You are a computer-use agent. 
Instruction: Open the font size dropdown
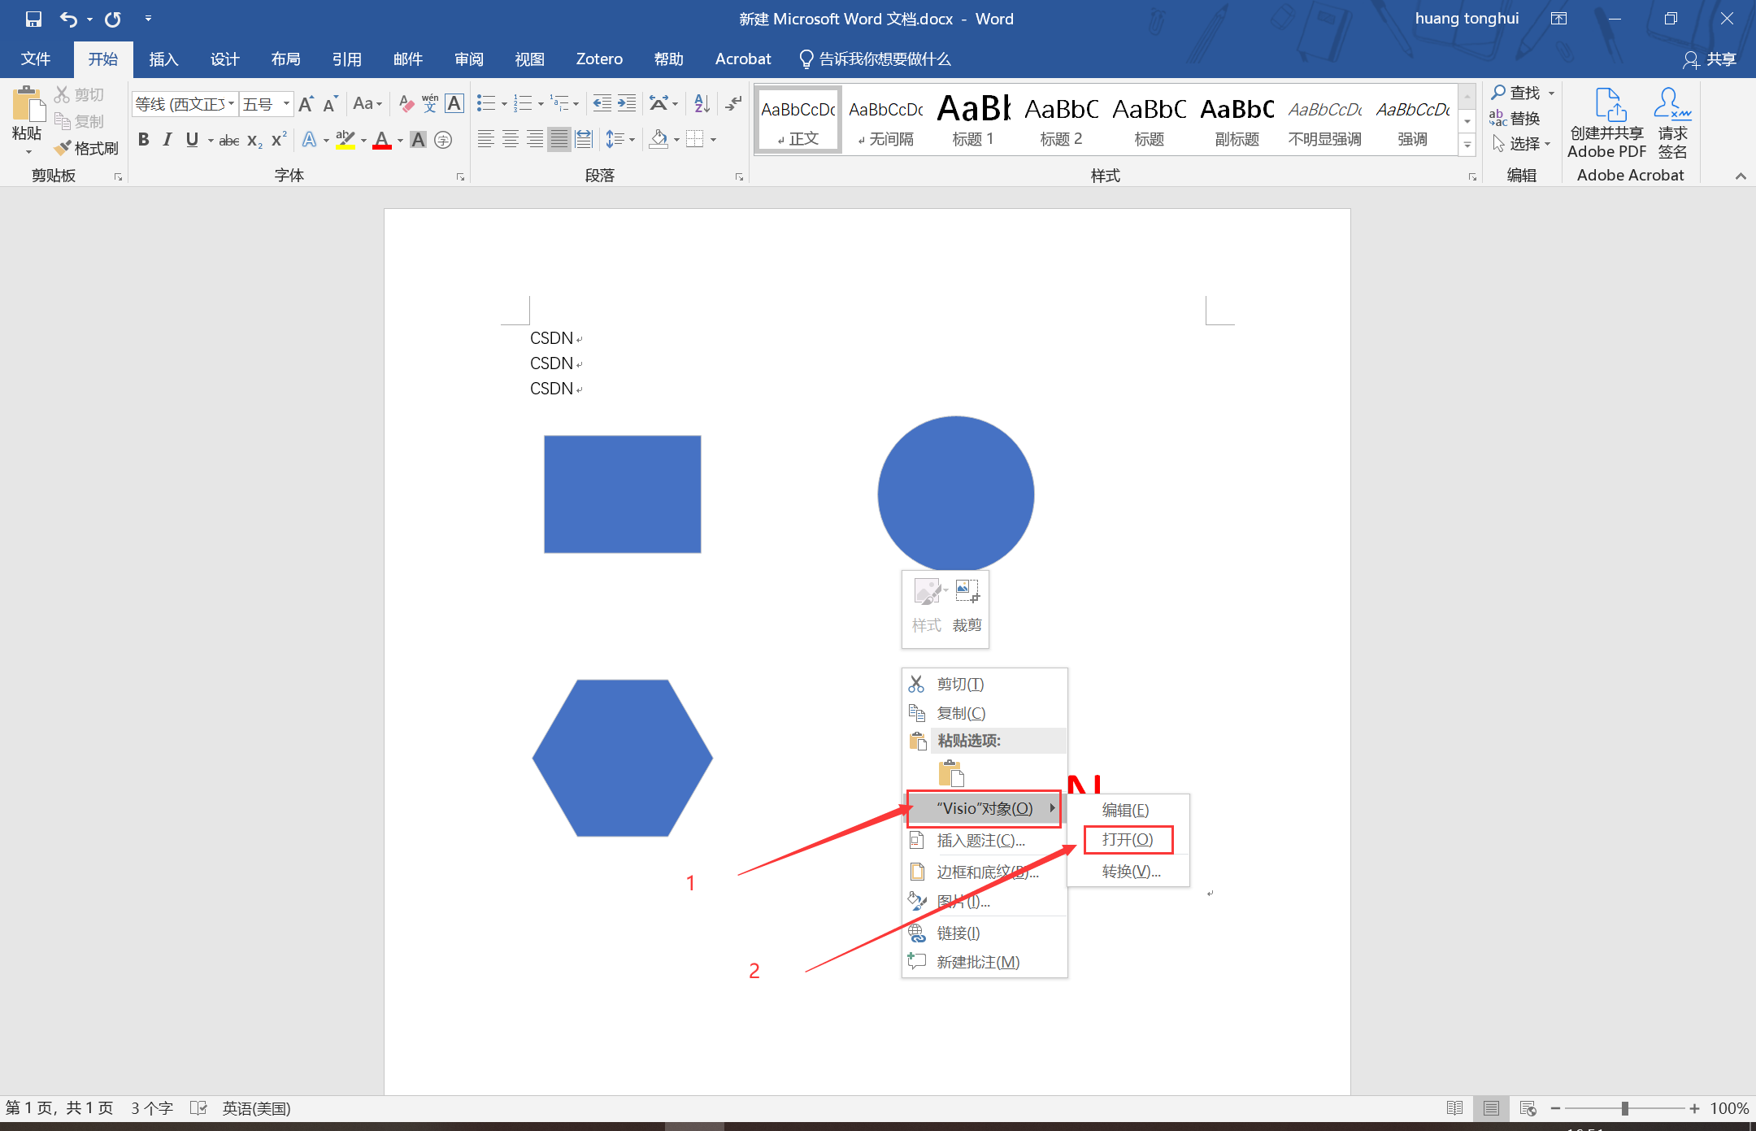point(286,104)
